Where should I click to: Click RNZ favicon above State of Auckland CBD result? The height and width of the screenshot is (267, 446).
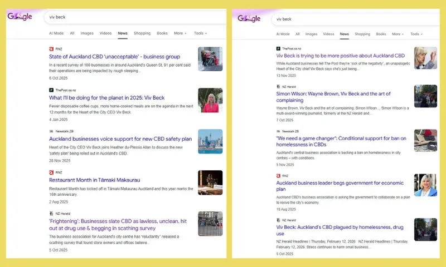[51, 49]
